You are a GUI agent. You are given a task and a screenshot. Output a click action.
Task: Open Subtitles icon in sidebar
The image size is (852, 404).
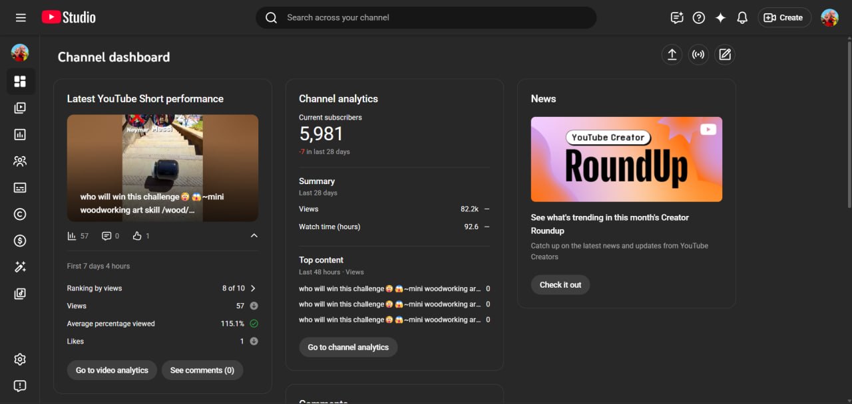pyautogui.click(x=20, y=187)
